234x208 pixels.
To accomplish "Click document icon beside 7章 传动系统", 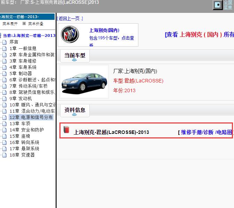I will (x=5, y=86).
